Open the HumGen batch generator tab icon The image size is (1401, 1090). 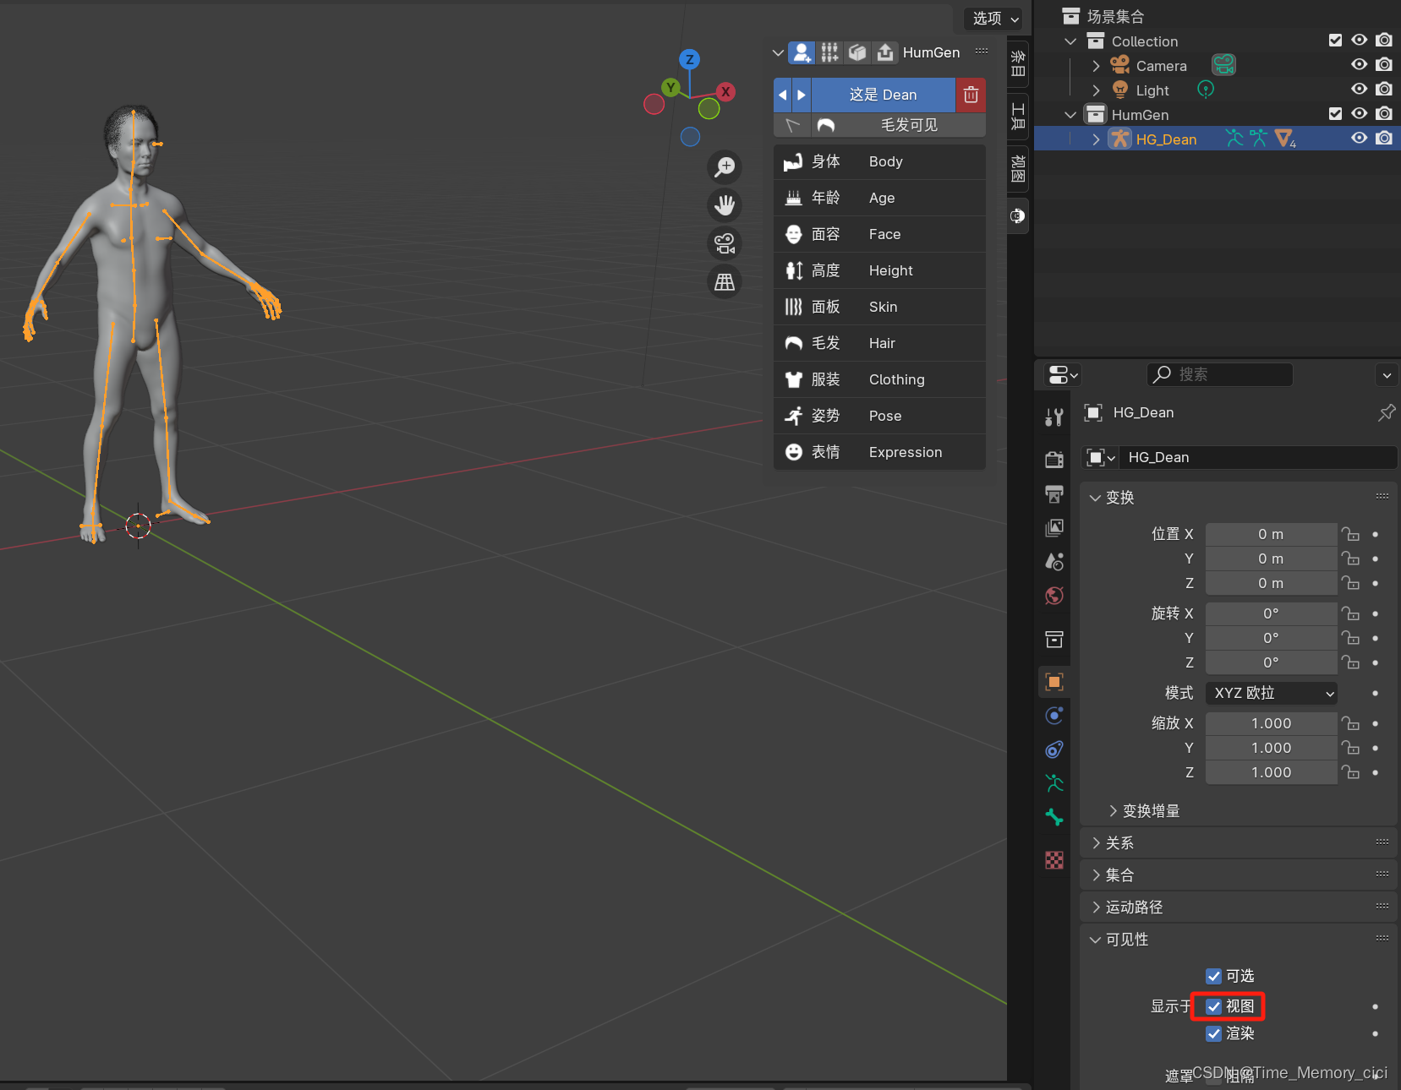pyautogui.click(x=829, y=52)
